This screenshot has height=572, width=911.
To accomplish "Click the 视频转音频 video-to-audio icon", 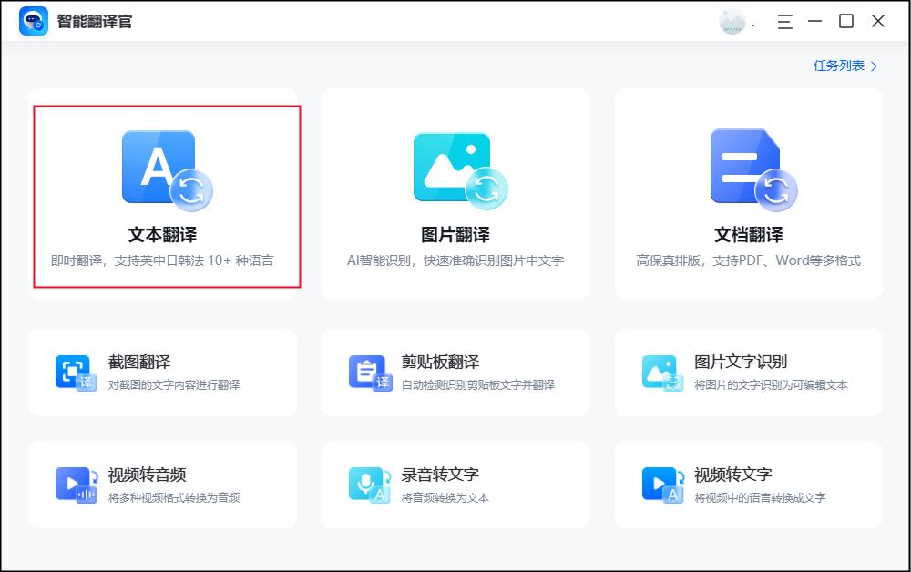I will [x=77, y=483].
